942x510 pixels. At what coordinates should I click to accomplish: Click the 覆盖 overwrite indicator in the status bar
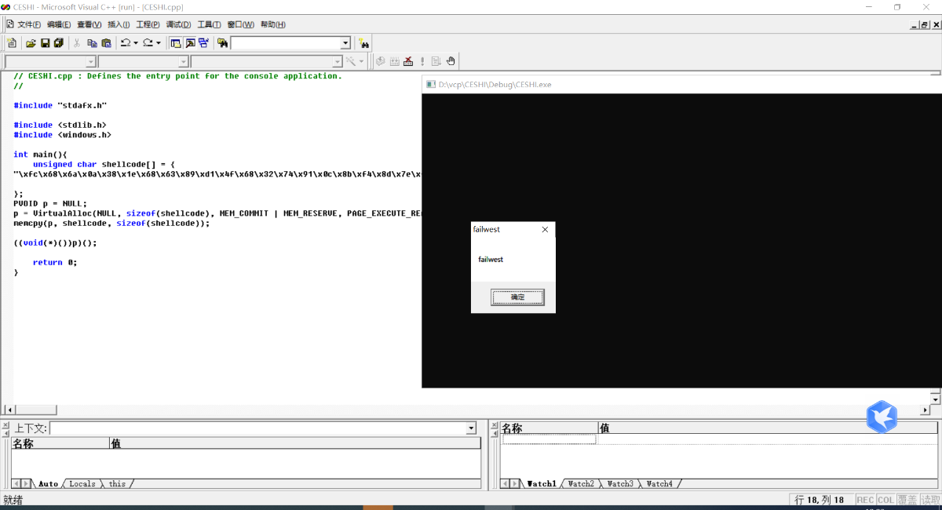(907, 500)
